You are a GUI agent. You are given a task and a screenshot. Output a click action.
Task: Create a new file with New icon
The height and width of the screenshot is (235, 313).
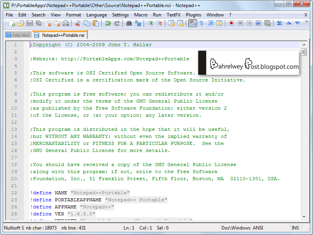[12, 23]
